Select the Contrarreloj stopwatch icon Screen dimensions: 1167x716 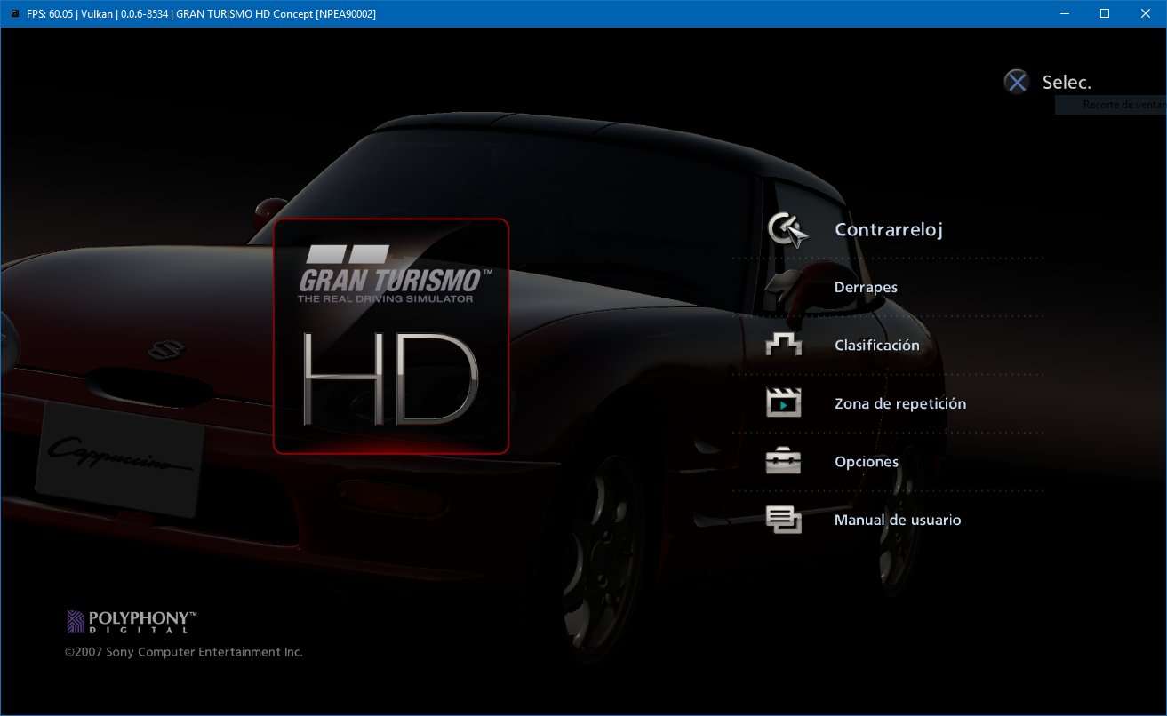pos(786,228)
